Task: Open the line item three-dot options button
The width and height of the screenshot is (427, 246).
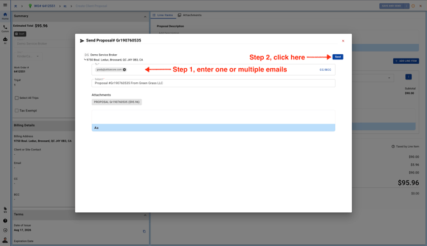Action: (409, 77)
